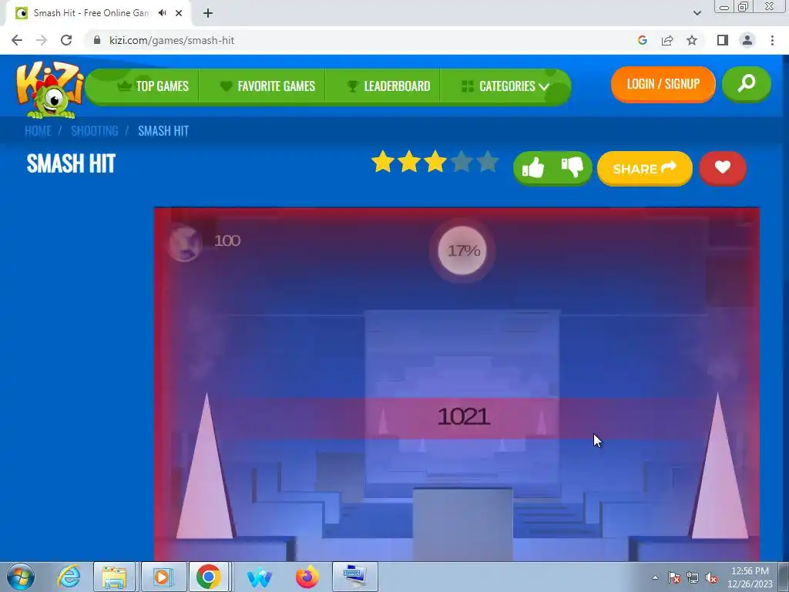Toggle the browser side panel
This screenshot has width=789, height=592.
click(723, 40)
